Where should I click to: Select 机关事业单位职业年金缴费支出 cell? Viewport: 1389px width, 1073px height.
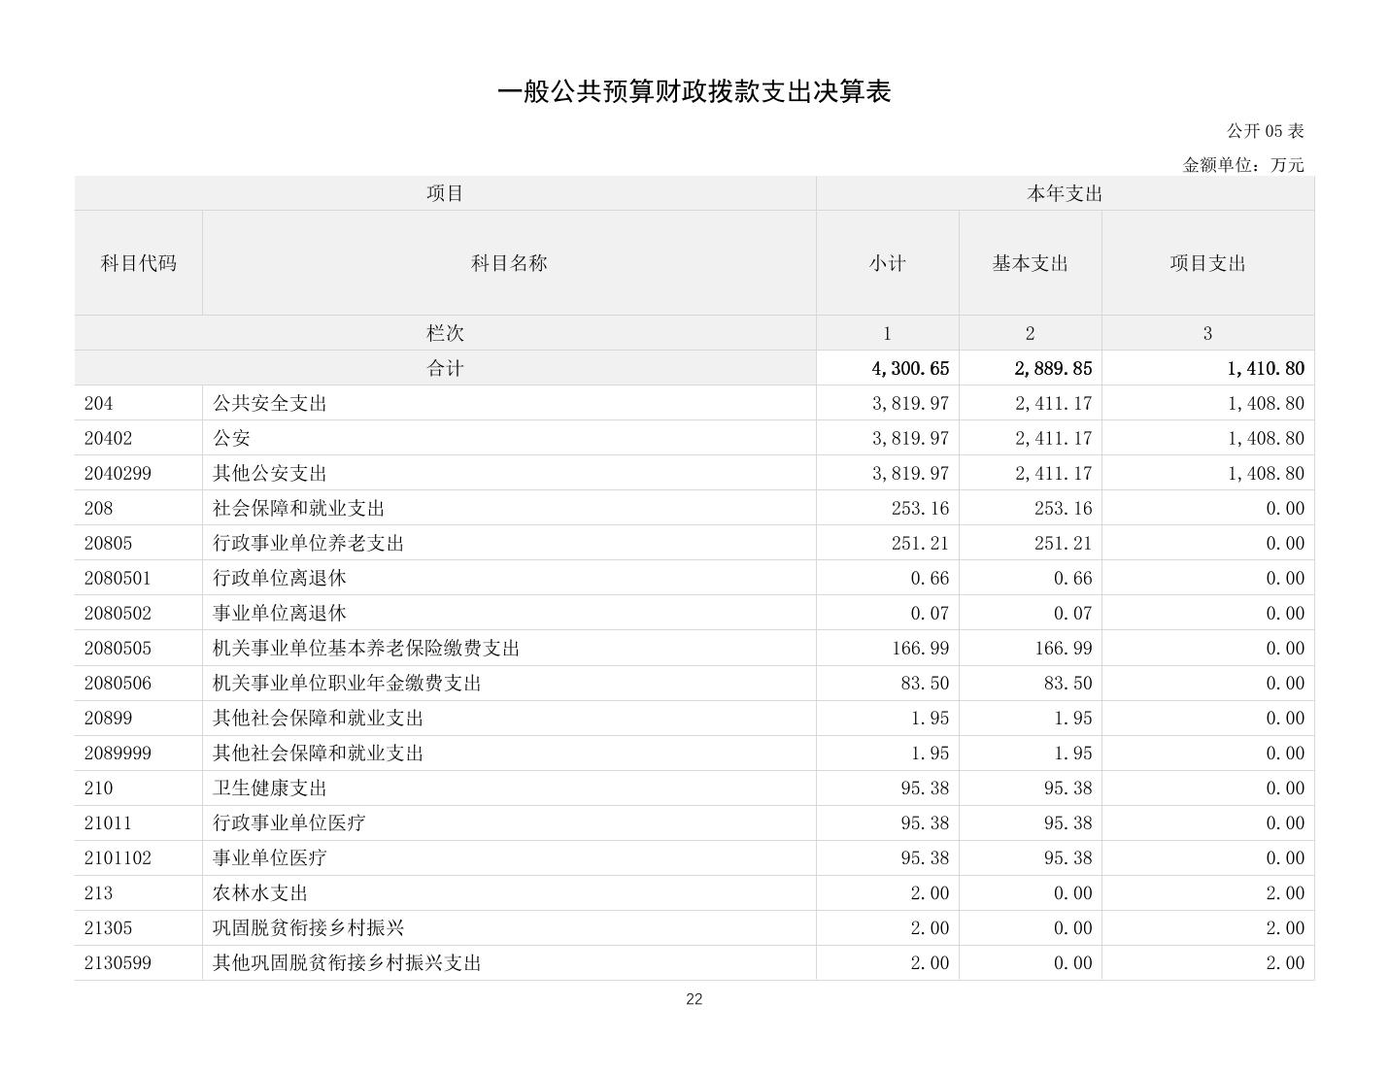[509, 683]
